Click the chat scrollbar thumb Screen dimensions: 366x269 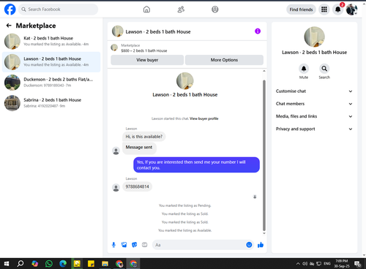click(x=264, y=156)
